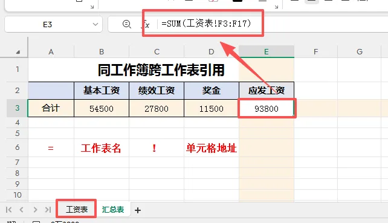
Task: Select row 7 header
Action: click(x=18, y=162)
